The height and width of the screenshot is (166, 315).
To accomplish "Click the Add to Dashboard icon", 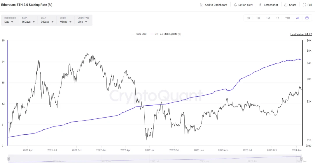I will (202, 5).
